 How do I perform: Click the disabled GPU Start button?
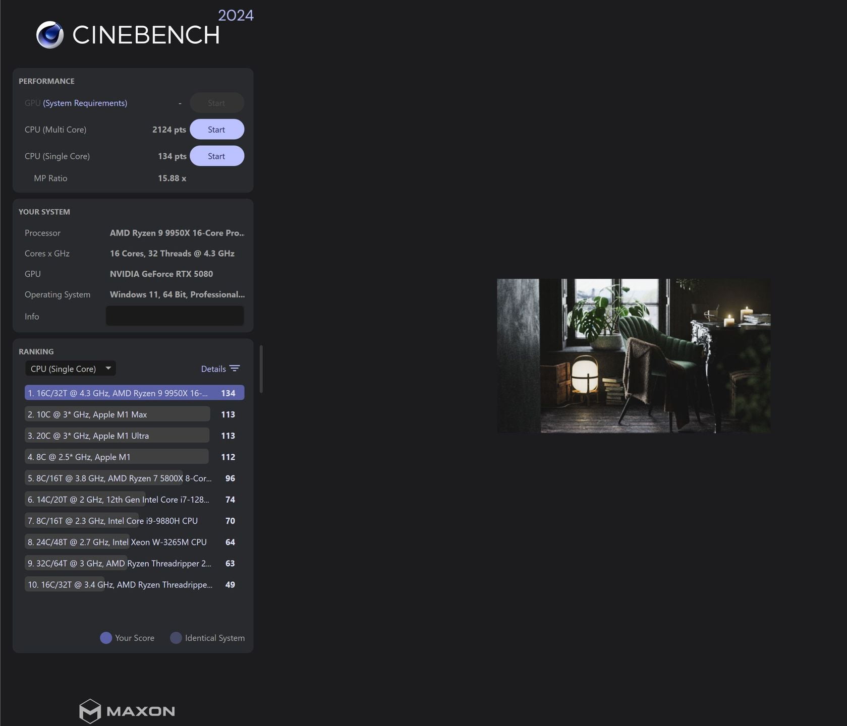point(217,103)
